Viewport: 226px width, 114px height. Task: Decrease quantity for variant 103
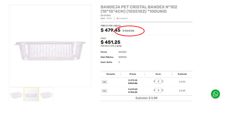(x=154, y=90)
